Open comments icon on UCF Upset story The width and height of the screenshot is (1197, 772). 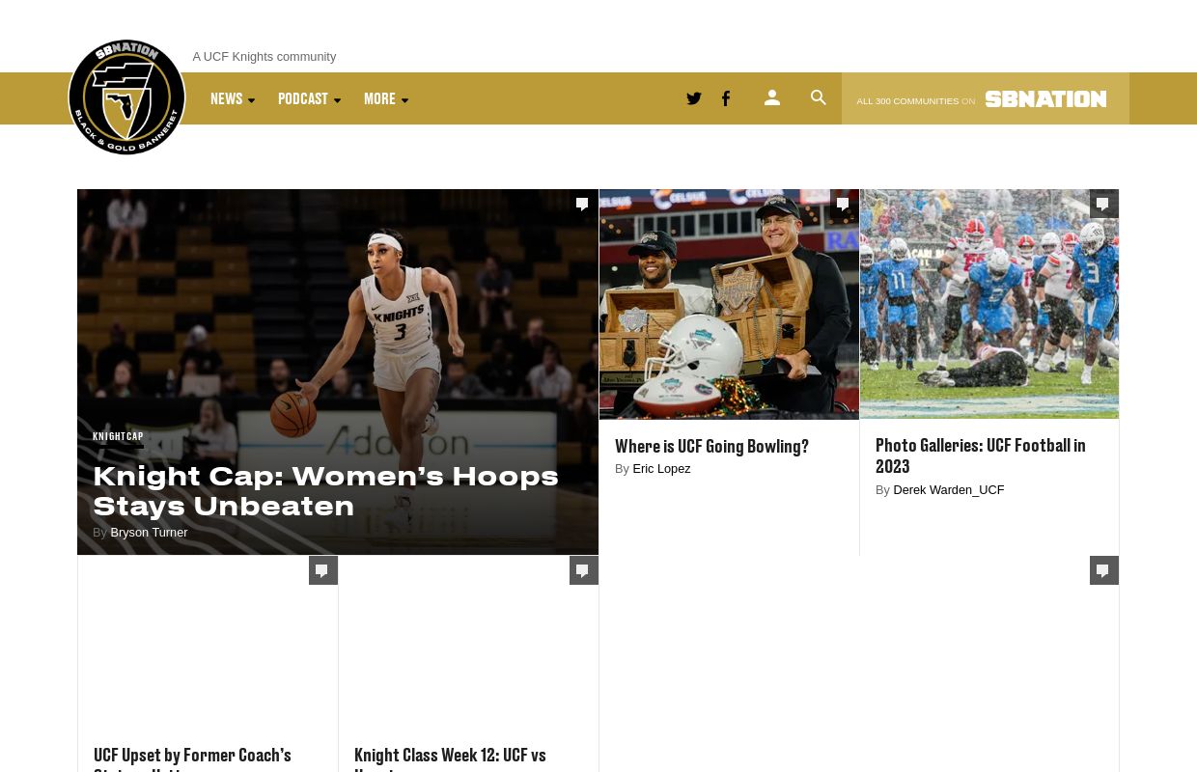(x=322, y=570)
